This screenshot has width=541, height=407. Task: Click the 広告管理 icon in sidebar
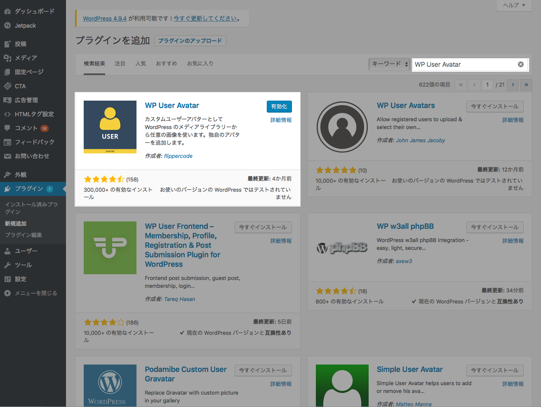[7, 100]
